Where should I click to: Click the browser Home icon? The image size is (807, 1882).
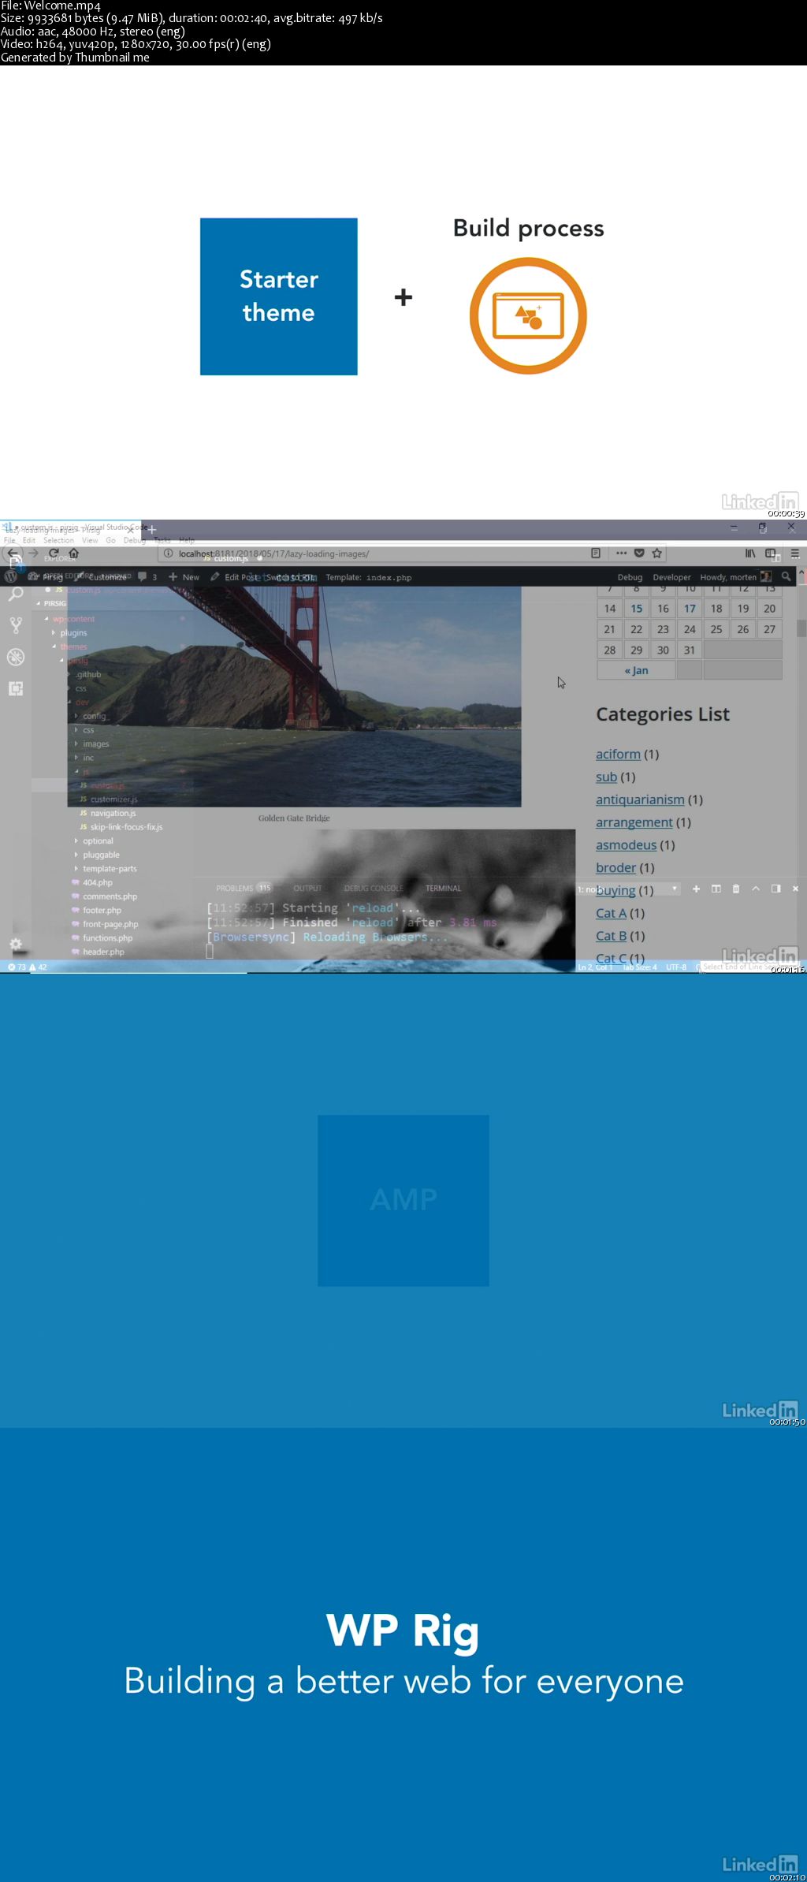pyautogui.click(x=74, y=553)
